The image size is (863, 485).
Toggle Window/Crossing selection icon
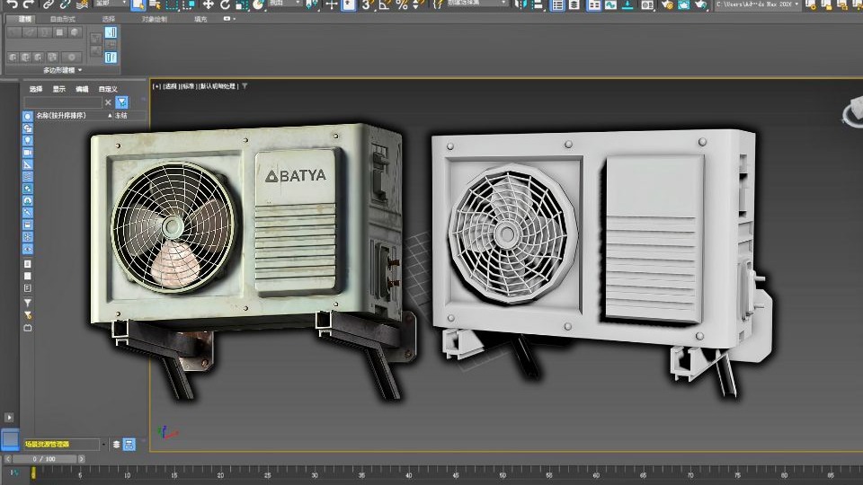(x=189, y=4)
